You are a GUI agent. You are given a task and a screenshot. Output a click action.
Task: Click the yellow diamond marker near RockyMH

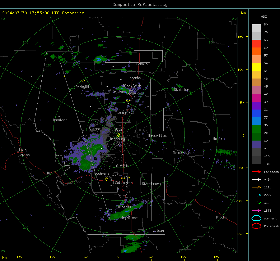tap(83, 81)
